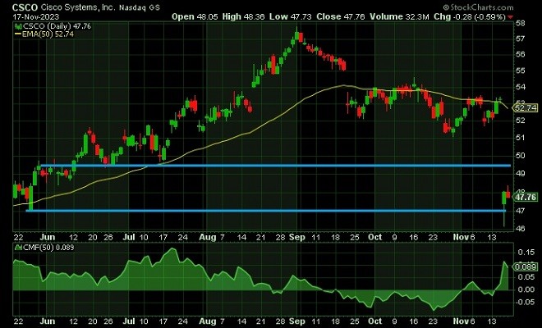542x328 pixels.
Task: Click 'Sep' on the price chart date axis
Action: point(297,237)
